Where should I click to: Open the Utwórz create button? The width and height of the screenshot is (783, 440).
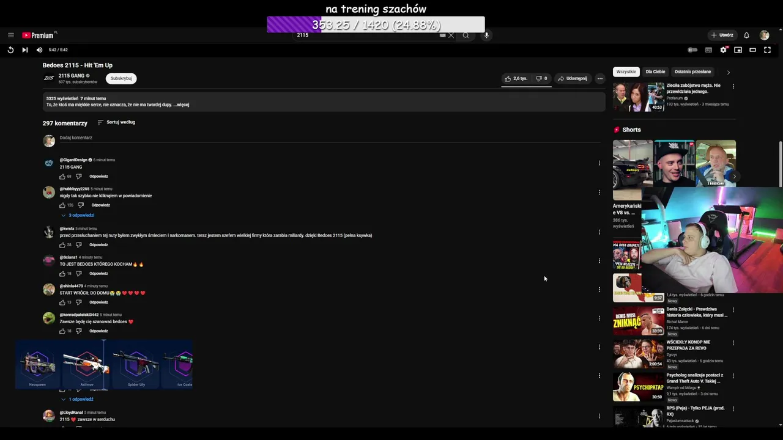[x=722, y=35]
